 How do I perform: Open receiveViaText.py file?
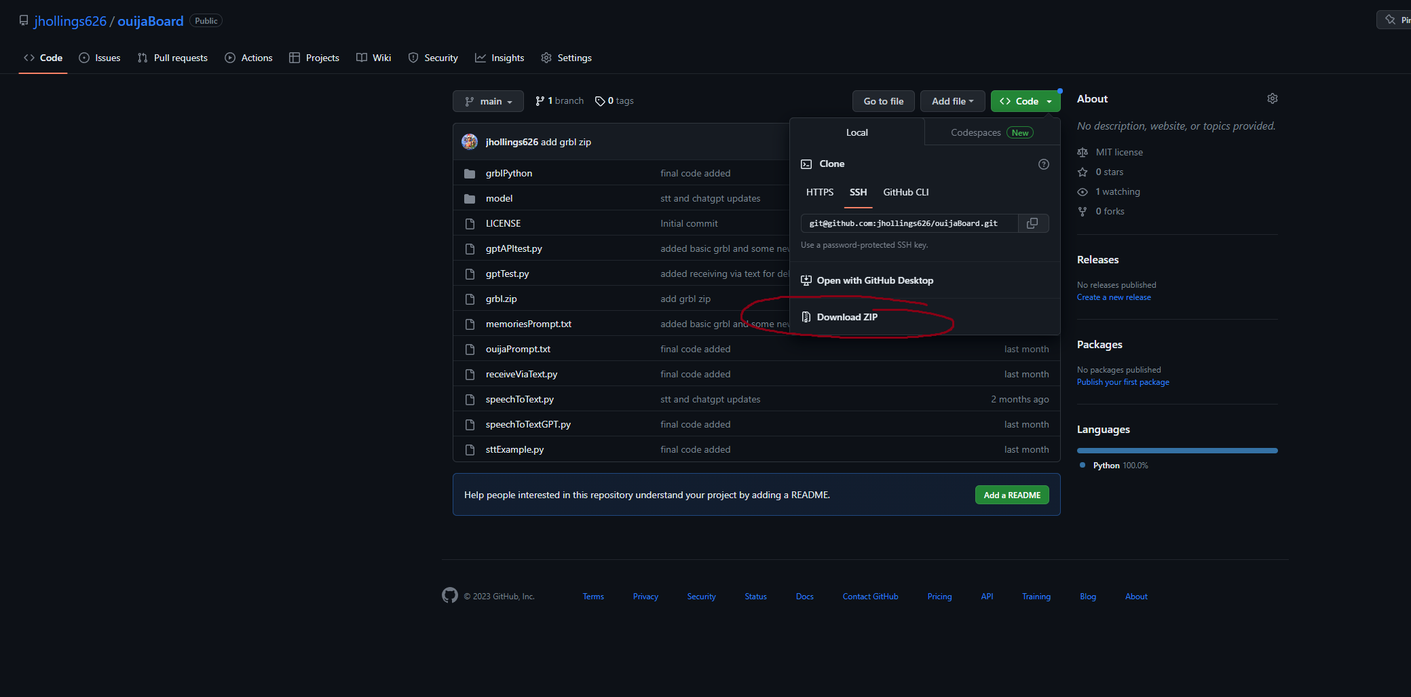(521, 374)
